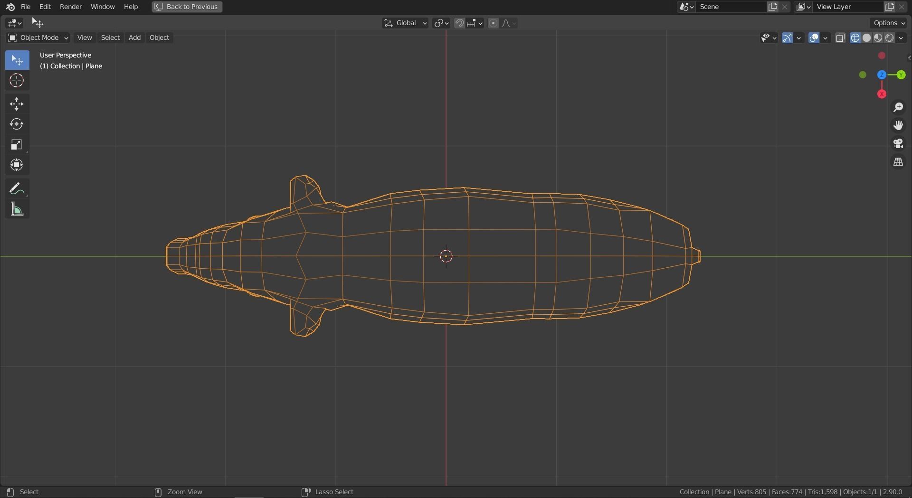The image size is (912, 498).
Task: Click the tool settings cursor icon
Action: click(x=38, y=23)
